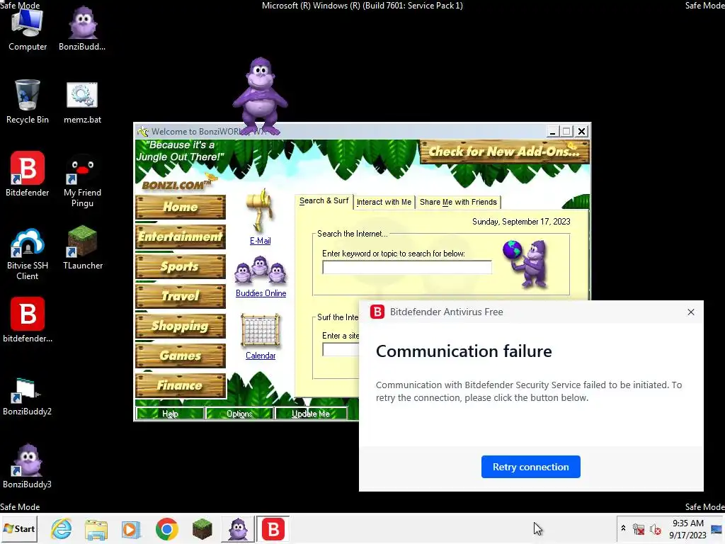Select the memz.bat file icon
The width and height of the screenshot is (725, 544).
(x=82, y=102)
